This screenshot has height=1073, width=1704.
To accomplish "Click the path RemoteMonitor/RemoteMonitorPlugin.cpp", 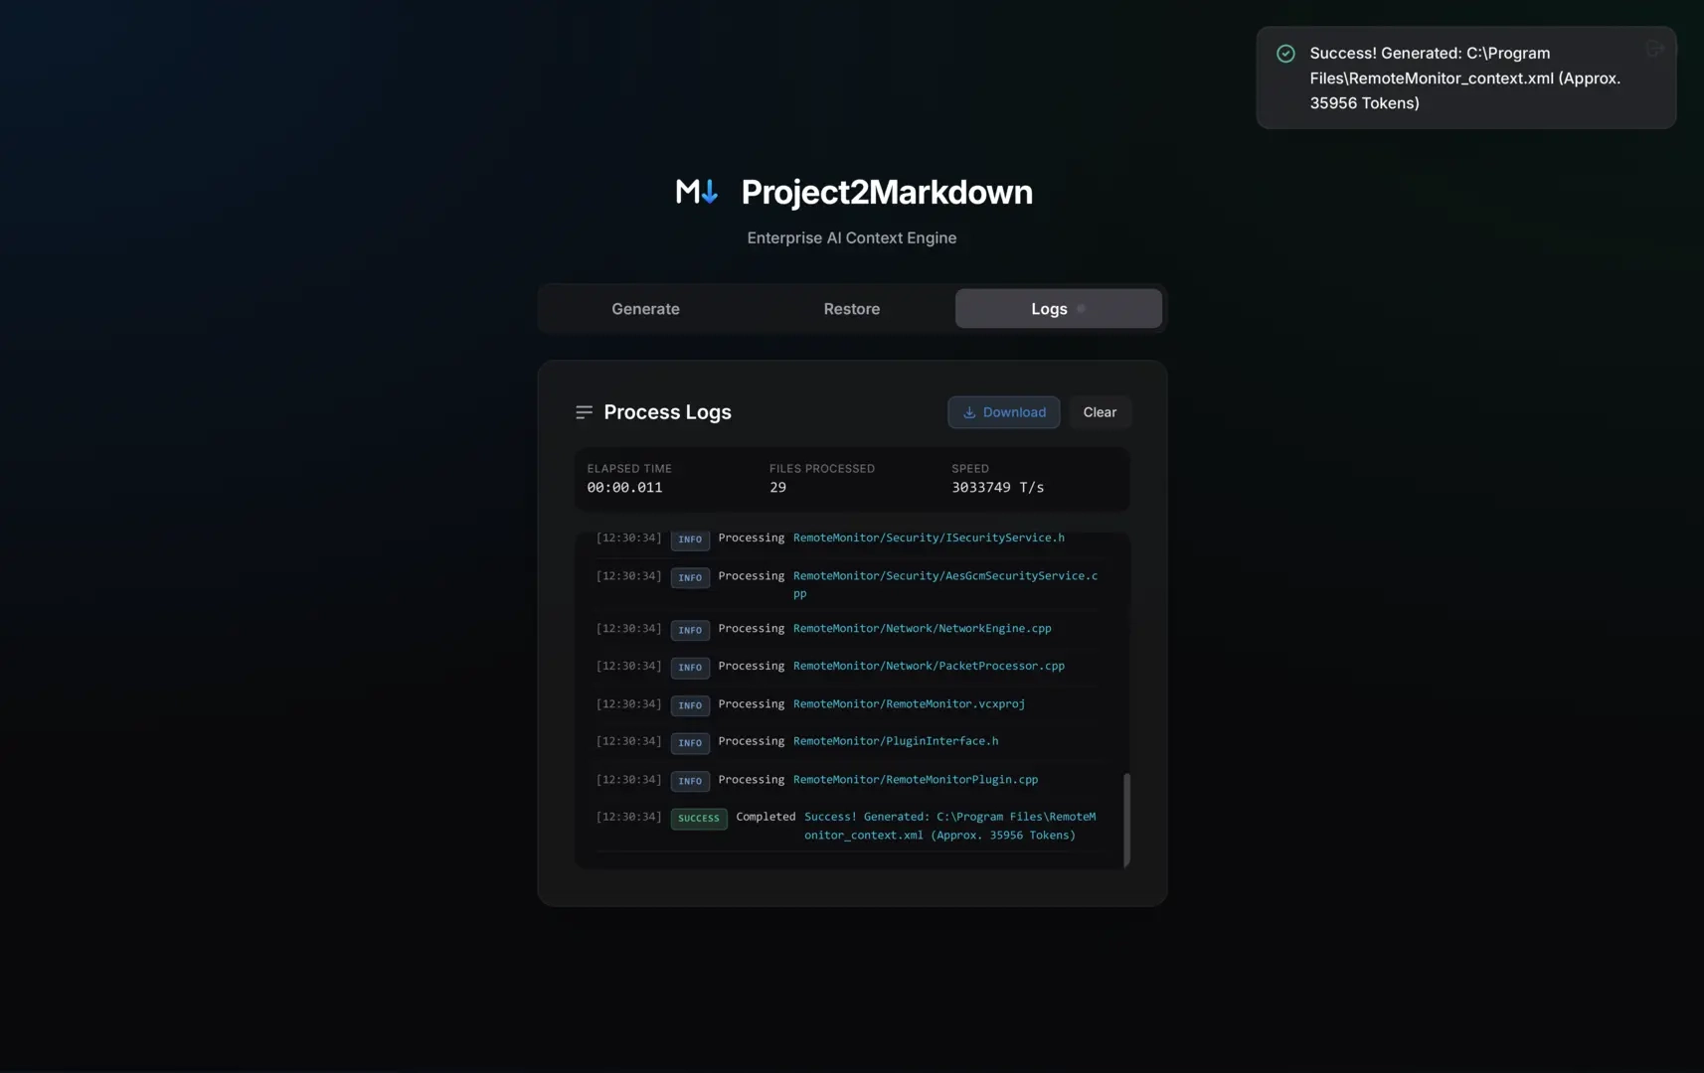I will 916,779.
